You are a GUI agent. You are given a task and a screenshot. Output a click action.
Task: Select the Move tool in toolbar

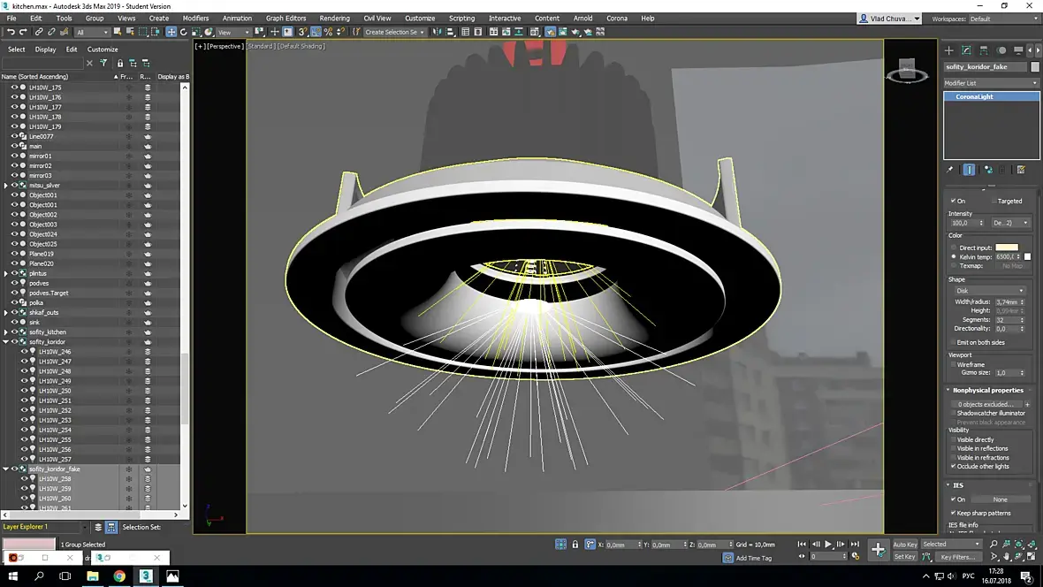click(x=171, y=32)
